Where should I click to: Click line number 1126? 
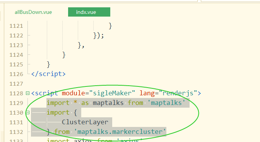pos(16,74)
